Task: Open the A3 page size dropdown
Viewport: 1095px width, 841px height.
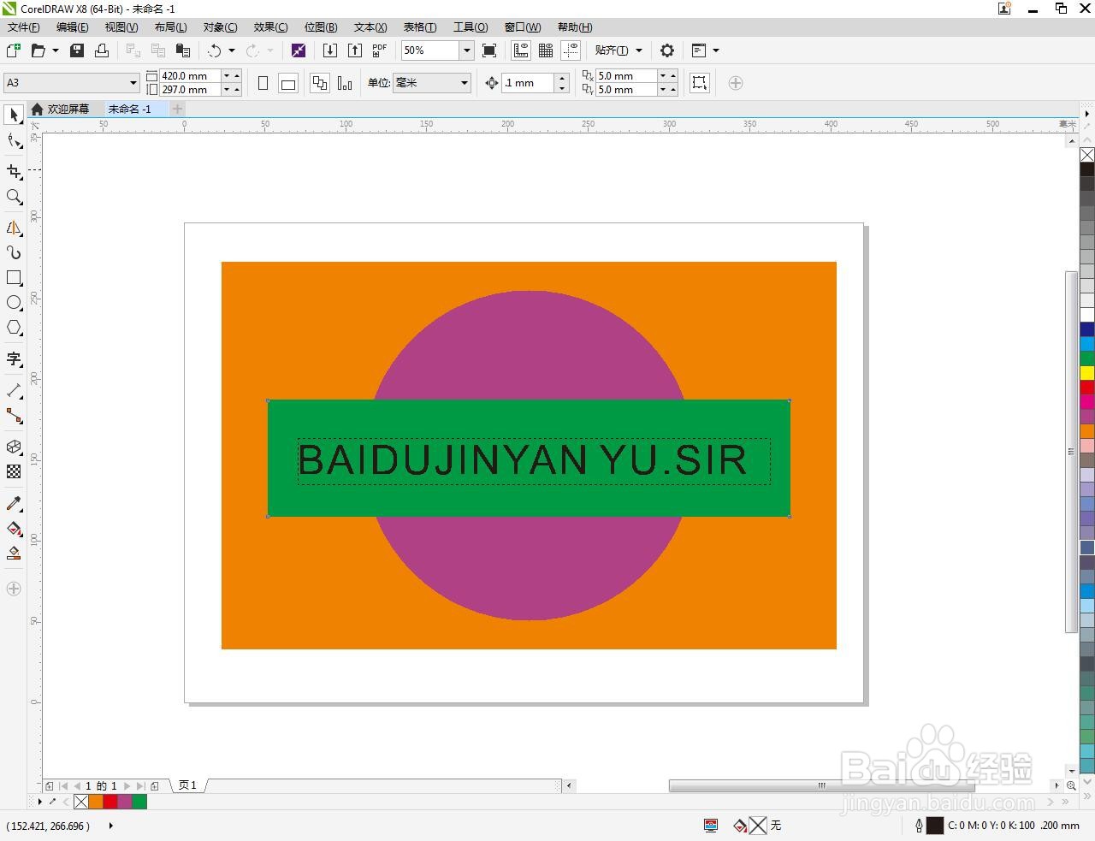Action: [x=133, y=83]
